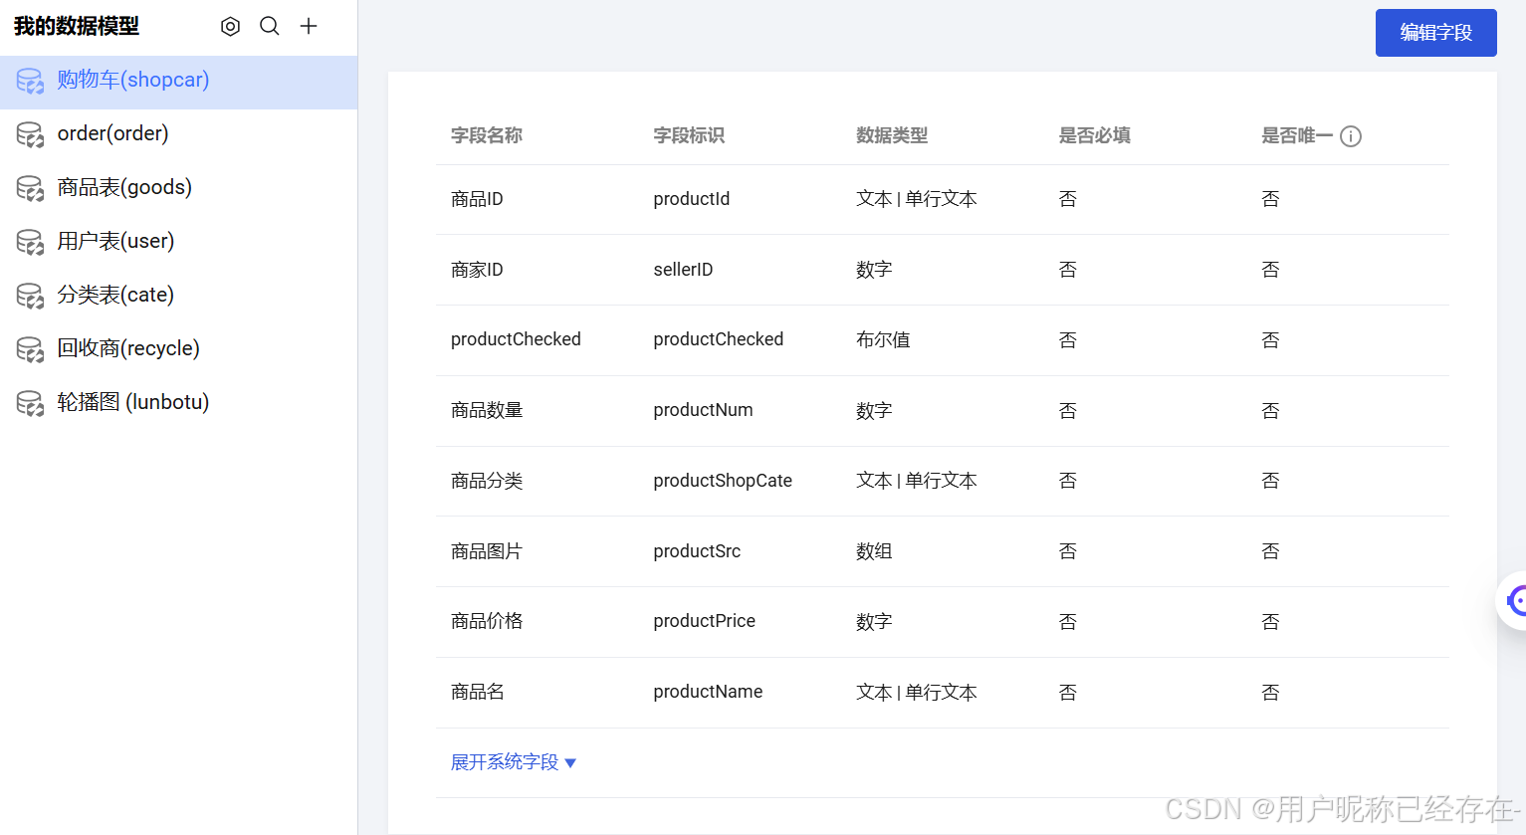The width and height of the screenshot is (1526, 835).
Task: Click the 商品名 field name cell
Action: point(478,692)
